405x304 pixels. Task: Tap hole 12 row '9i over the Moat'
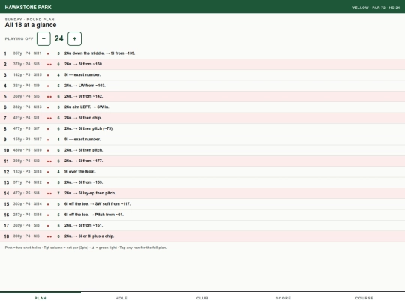(202, 172)
